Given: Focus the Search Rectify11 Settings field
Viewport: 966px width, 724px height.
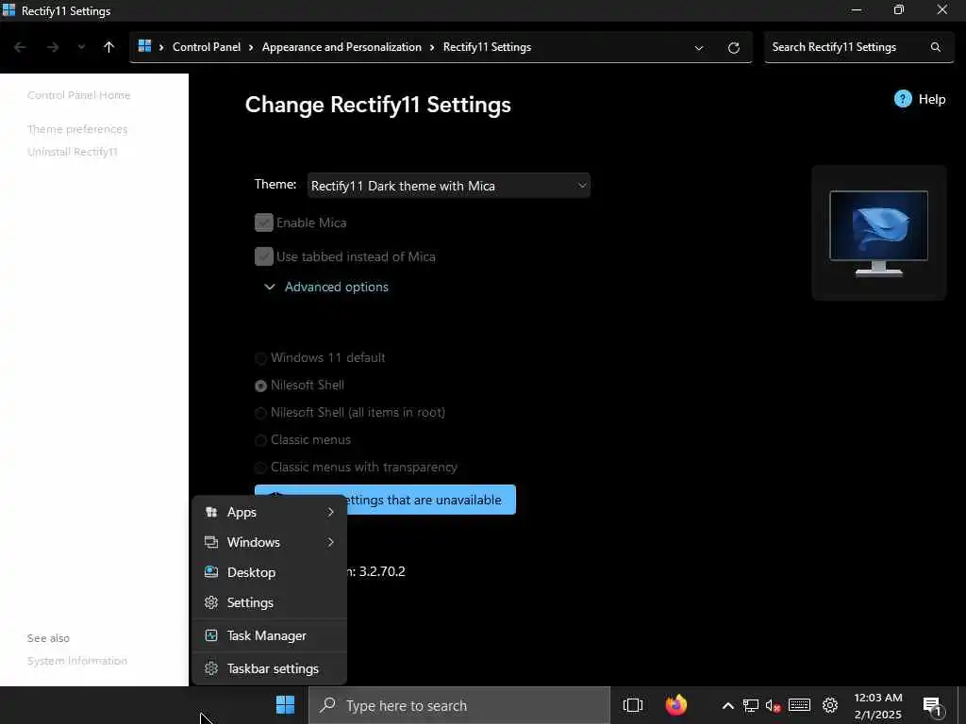Looking at the screenshot, I should [x=858, y=47].
